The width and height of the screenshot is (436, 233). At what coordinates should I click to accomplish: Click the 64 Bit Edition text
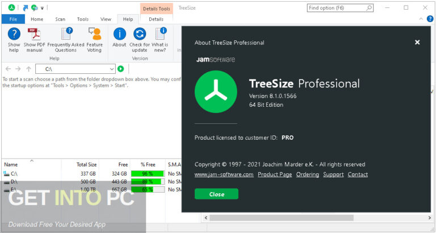click(266, 105)
